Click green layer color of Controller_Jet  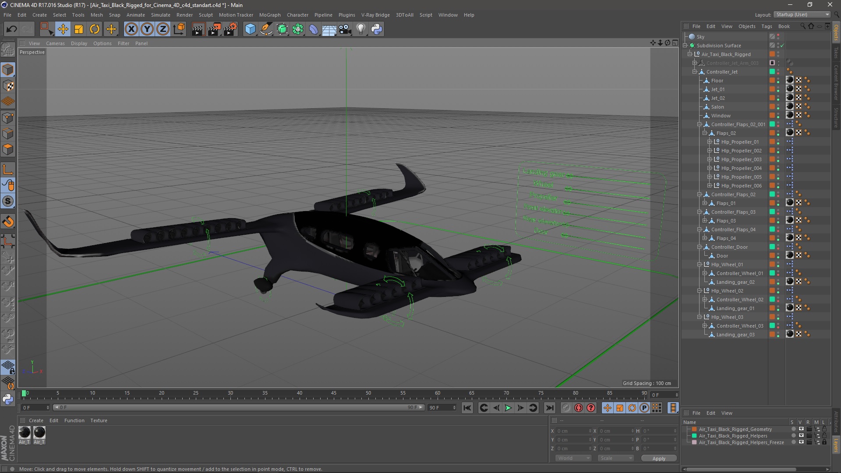[772, 72]
